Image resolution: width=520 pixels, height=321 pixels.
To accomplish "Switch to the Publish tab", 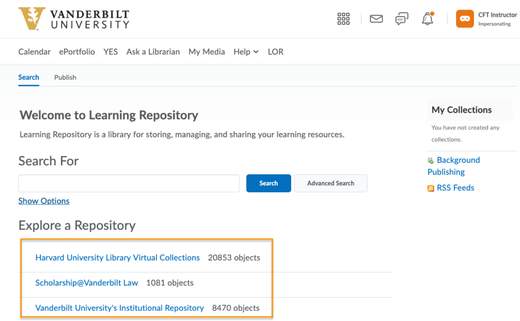I will click(x=65, y=77).
